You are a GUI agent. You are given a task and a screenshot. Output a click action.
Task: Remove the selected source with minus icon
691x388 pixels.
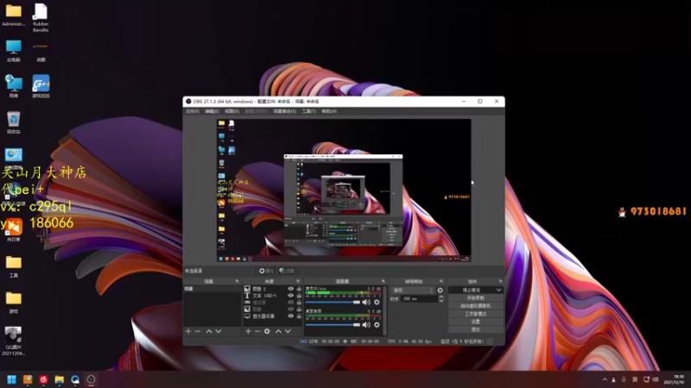click(257, 331)
